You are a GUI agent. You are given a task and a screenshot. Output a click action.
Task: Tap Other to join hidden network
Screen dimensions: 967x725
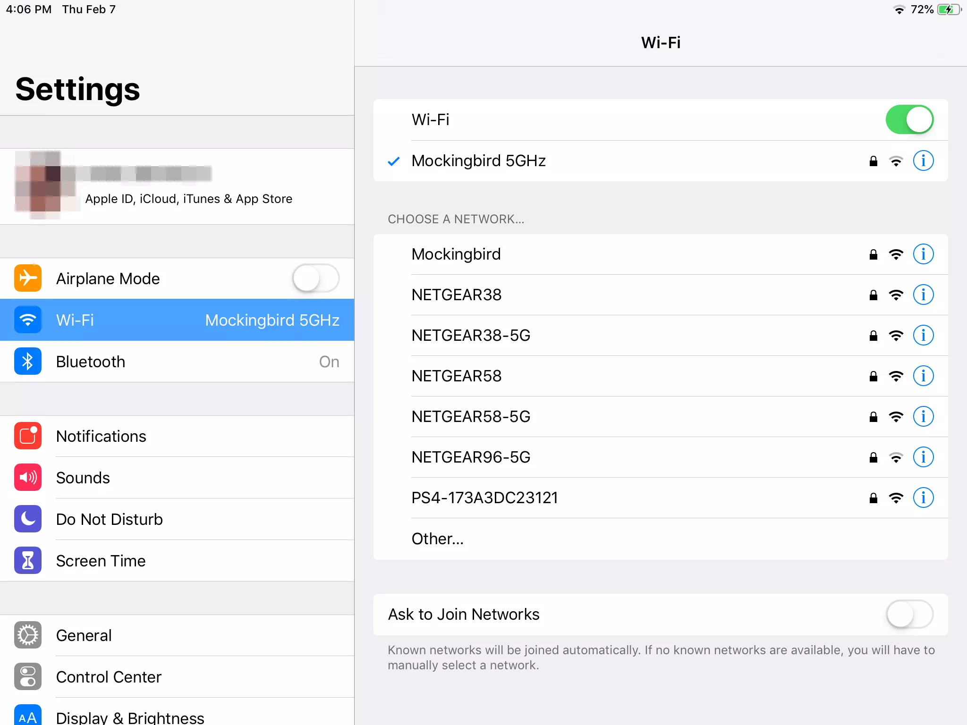pos(438,539)
